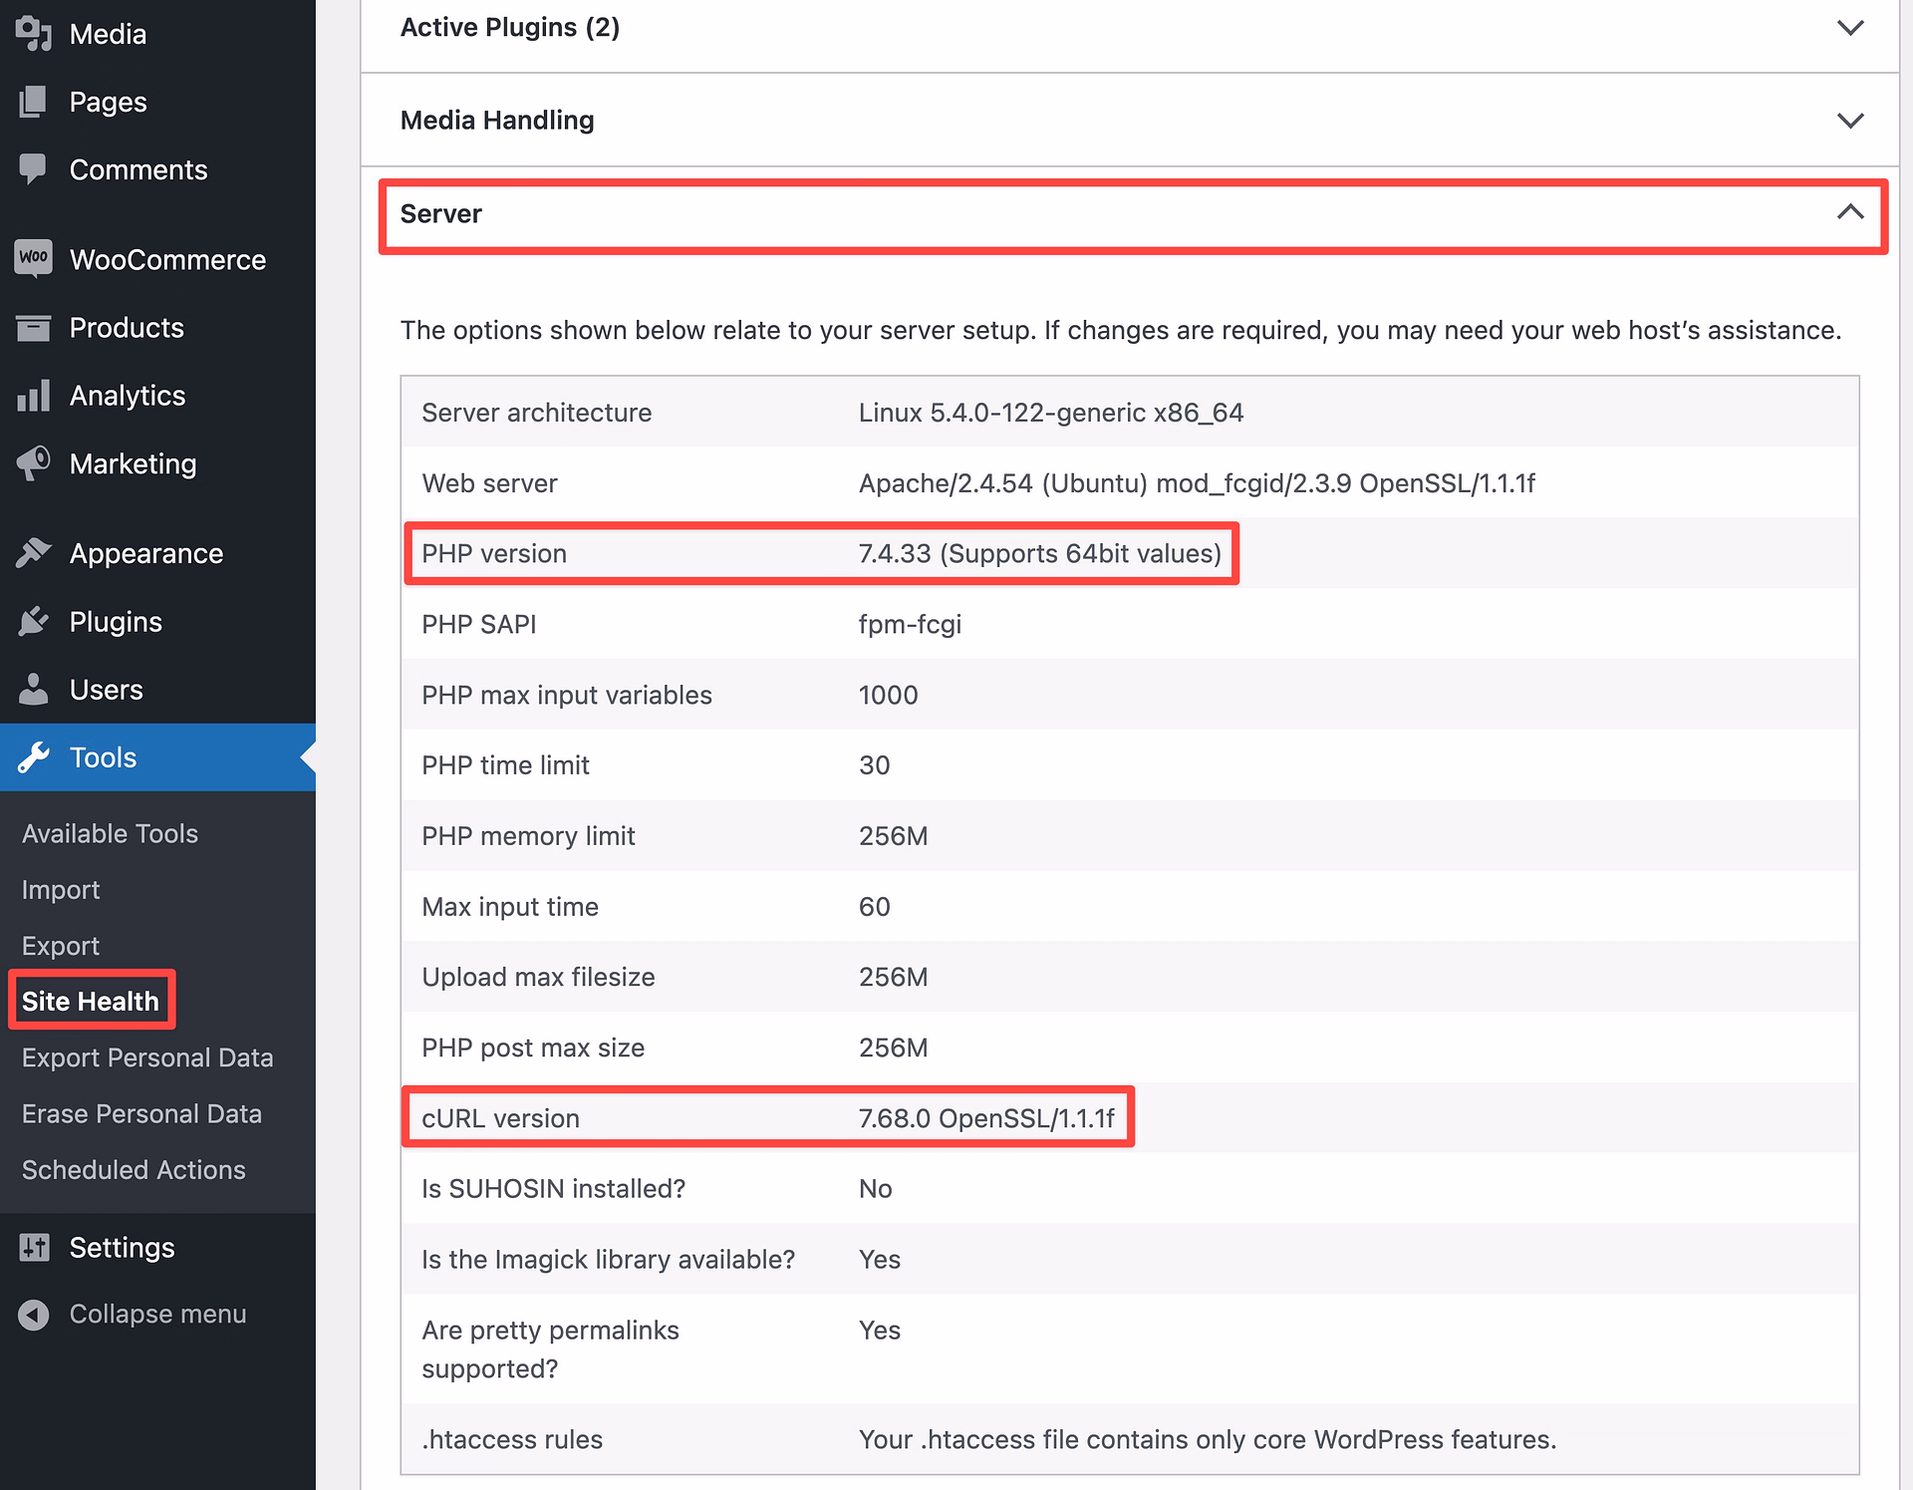The height and width of the screenshot is (1490, 1913).
Task: Open Plugins using the plug icon
Action: click(x=33, y=620)
